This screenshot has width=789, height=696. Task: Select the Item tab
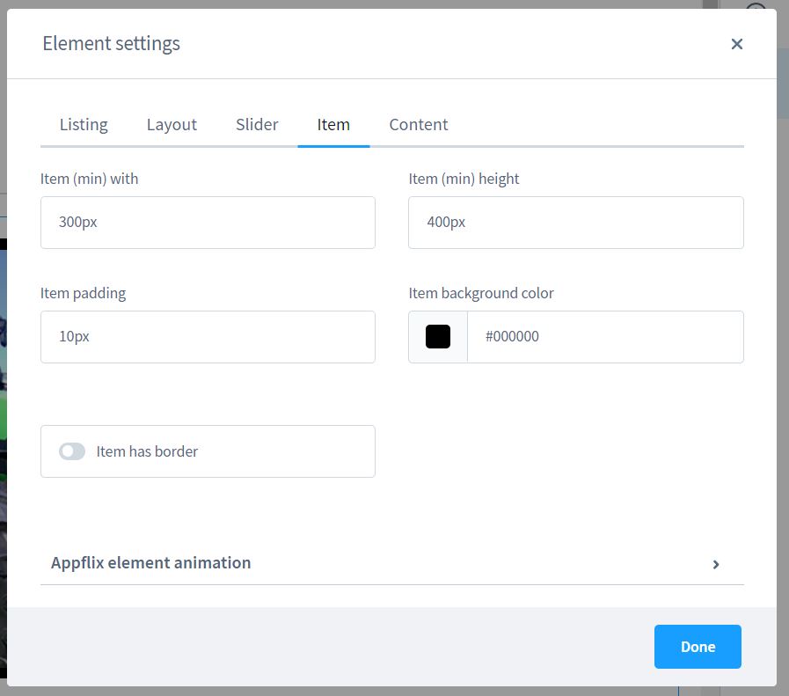333,124
